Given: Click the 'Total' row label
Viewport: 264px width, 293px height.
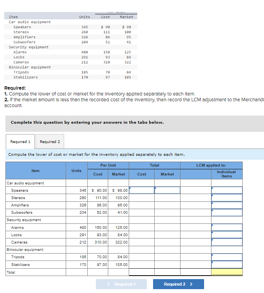Looking at the screenshot, I should point(11,272).
